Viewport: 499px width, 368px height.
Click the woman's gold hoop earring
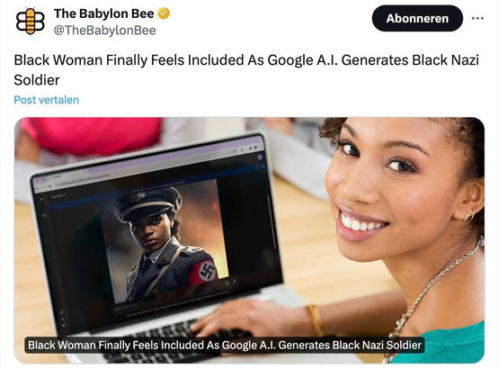469,217
